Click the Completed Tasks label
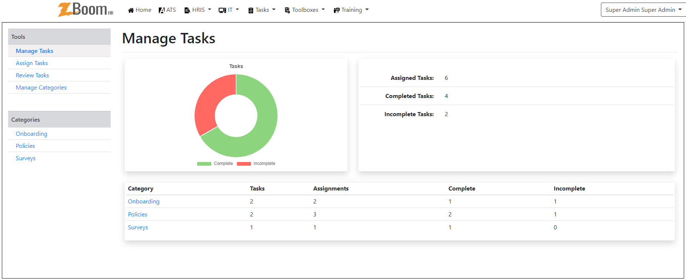Image resolution: width=686 pixels, height=280 pixels. pyautogui.click(x=410, y=96)
